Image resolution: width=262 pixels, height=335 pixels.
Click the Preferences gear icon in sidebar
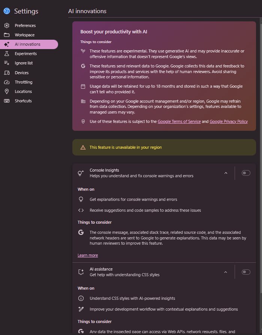tap(7, 25)
